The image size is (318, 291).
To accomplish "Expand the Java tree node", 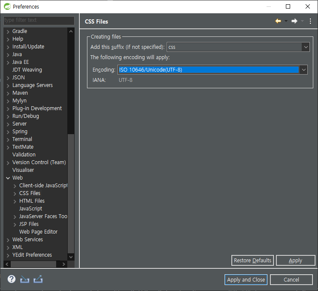I will click(8, 54).
